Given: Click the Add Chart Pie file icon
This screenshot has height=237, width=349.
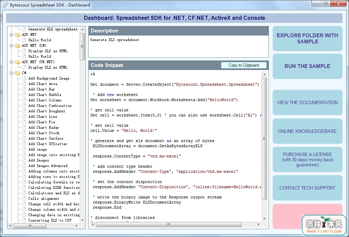Looking at the screenshot, I should [24, 122].
